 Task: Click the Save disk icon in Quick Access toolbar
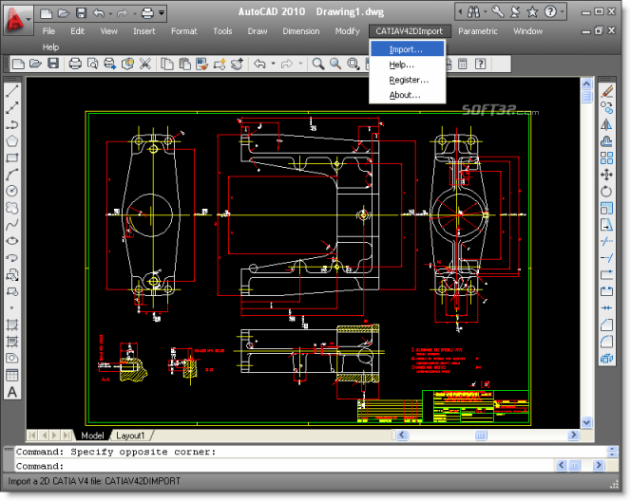[x=81, y=13]
